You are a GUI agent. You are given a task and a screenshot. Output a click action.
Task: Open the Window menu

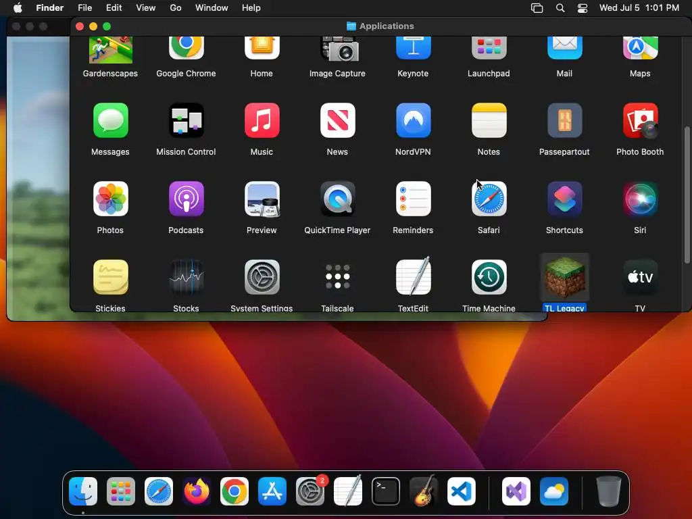(212, 8)
